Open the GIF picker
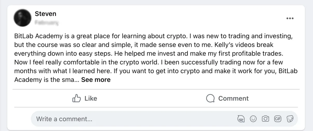 tap(278, 119)
